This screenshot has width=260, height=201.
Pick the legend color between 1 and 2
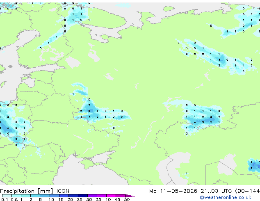click(26, 196)
